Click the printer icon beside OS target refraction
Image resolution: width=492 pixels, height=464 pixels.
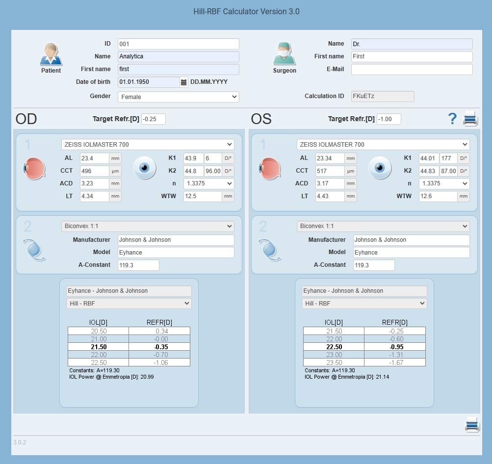470,119
